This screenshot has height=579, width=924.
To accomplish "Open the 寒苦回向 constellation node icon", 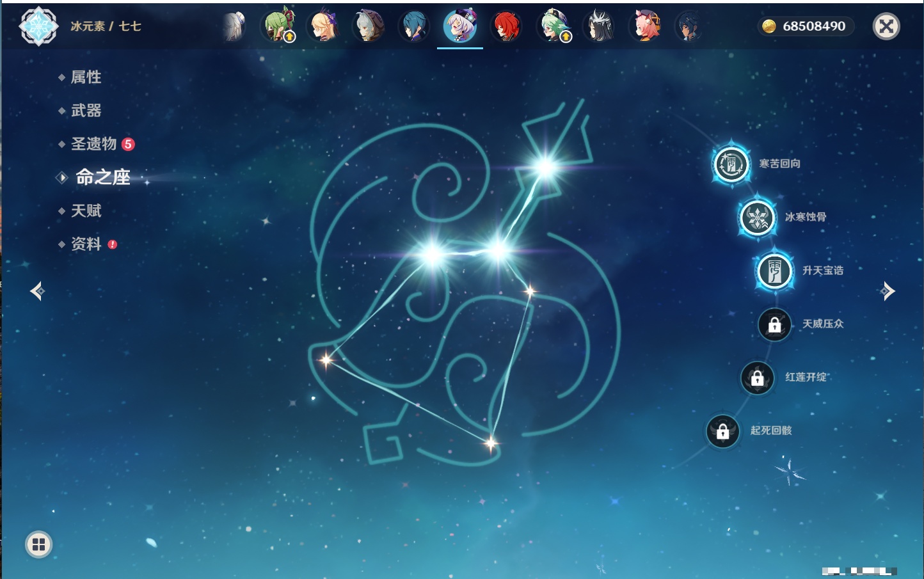I will [x=731, y=164].
